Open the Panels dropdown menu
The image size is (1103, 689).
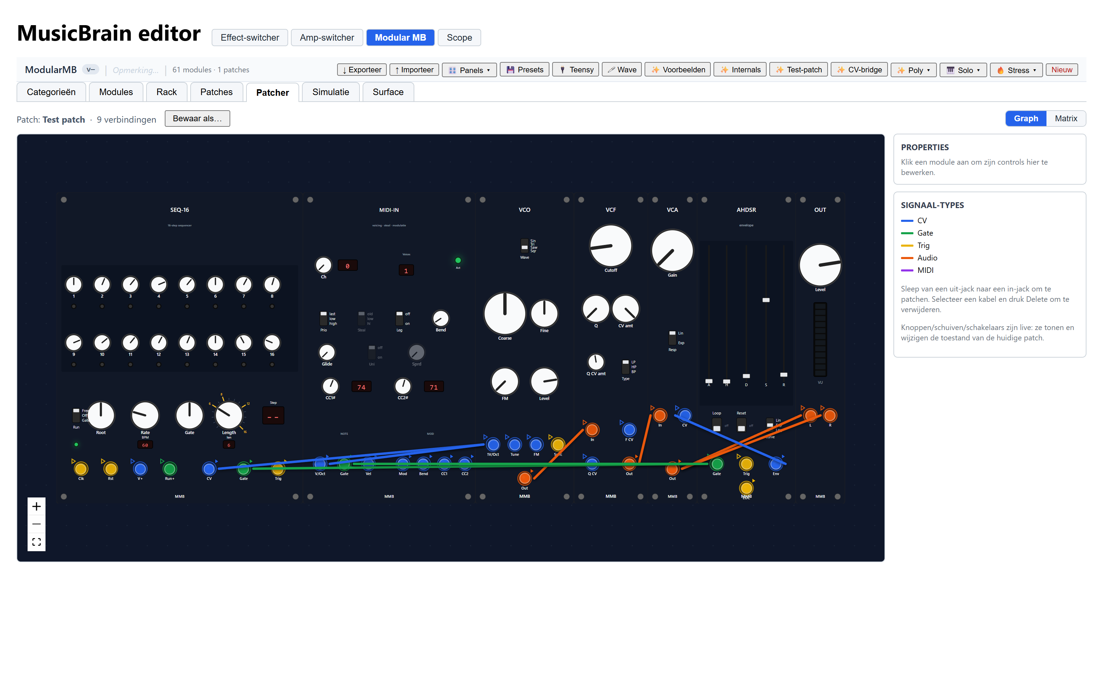(469, 70)
